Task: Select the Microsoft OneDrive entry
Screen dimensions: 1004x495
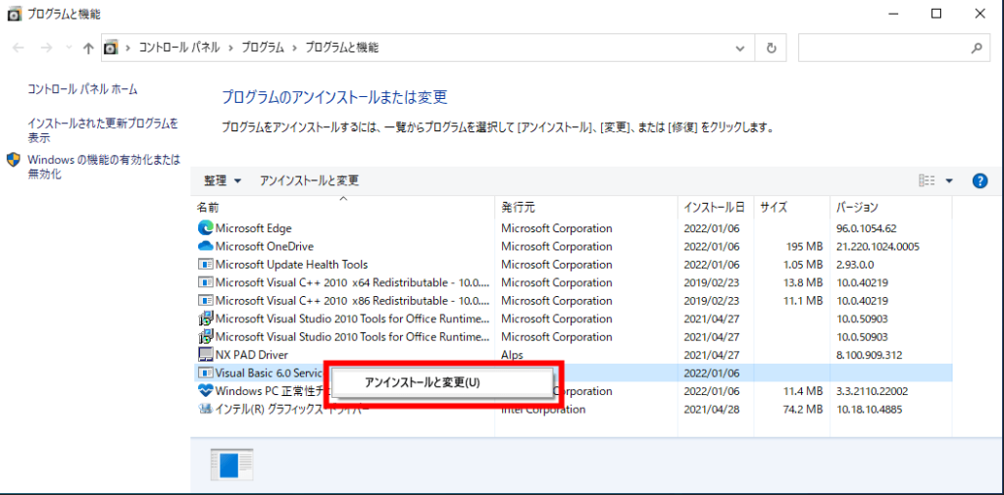Action: (265, 246)
